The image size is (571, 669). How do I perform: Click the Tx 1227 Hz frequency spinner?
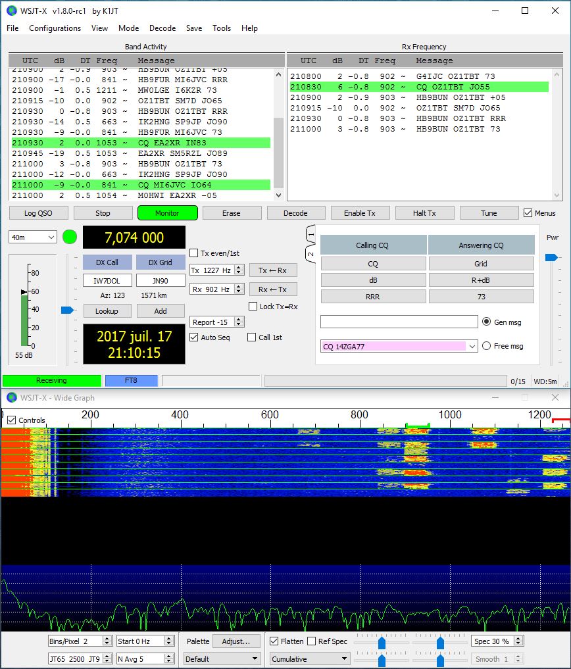(x=216, y=270)
